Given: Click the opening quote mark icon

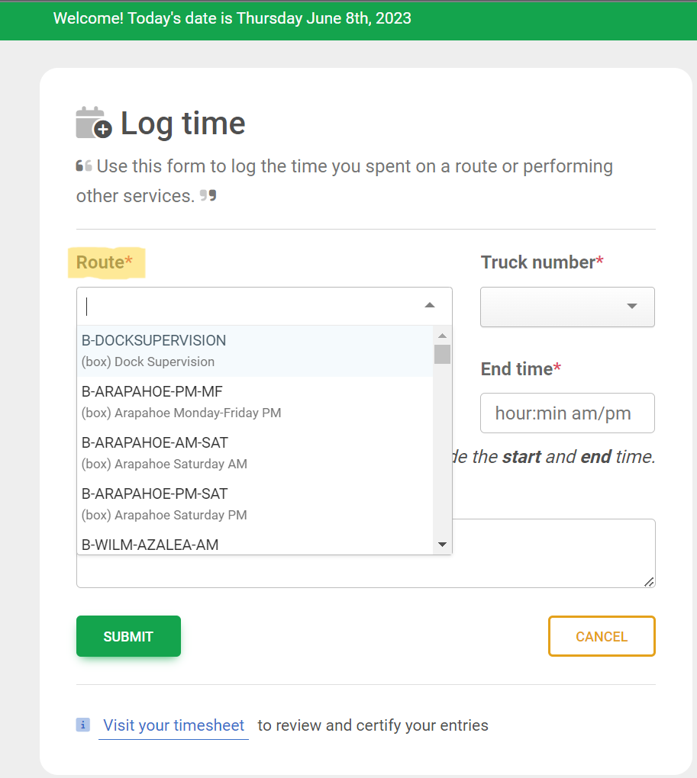Looking at the screenshot, I should coord(84,166).
